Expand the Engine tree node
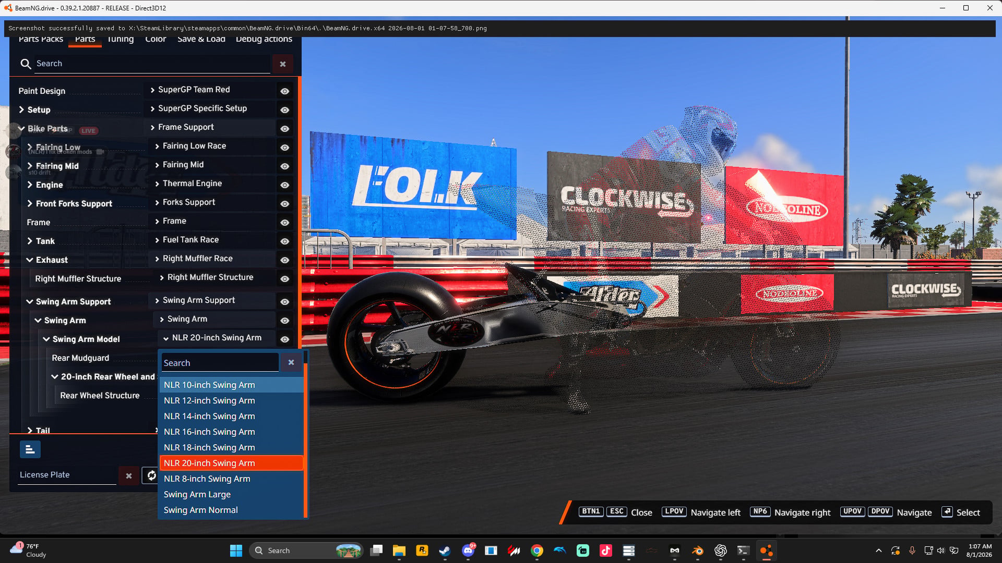Image resolution: width=1002 pixels, height=563 pixels. point(30,185)
